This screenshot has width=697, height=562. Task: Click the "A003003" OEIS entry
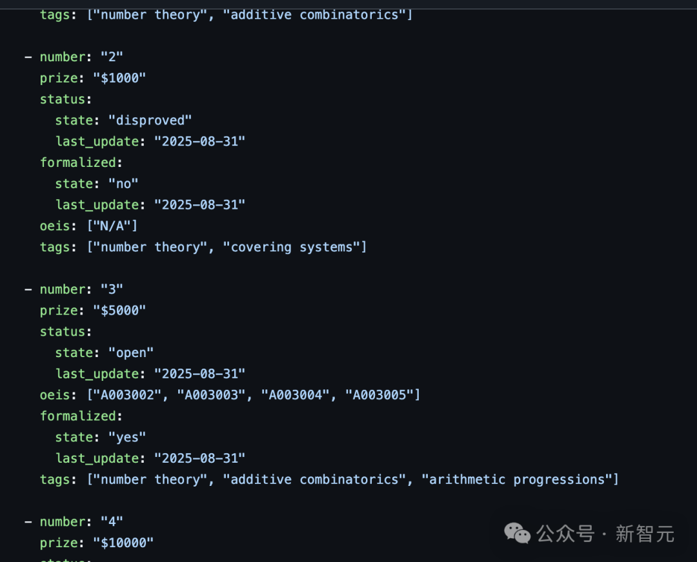pos(212,394)
